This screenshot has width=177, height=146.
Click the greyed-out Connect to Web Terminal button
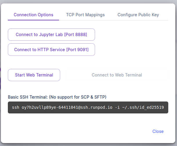[117, 75]
